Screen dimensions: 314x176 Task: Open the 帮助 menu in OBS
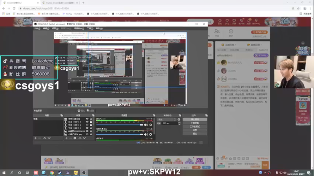pyautogui.click(x=99, y=29)
